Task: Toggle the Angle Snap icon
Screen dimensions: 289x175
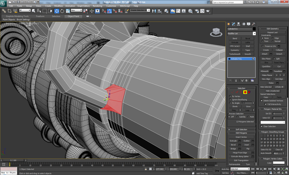Action: tap(109, 11)
